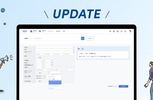The image size is (153, 100).
Task: Open the help question-mark icon
Action: pos(110,31)
